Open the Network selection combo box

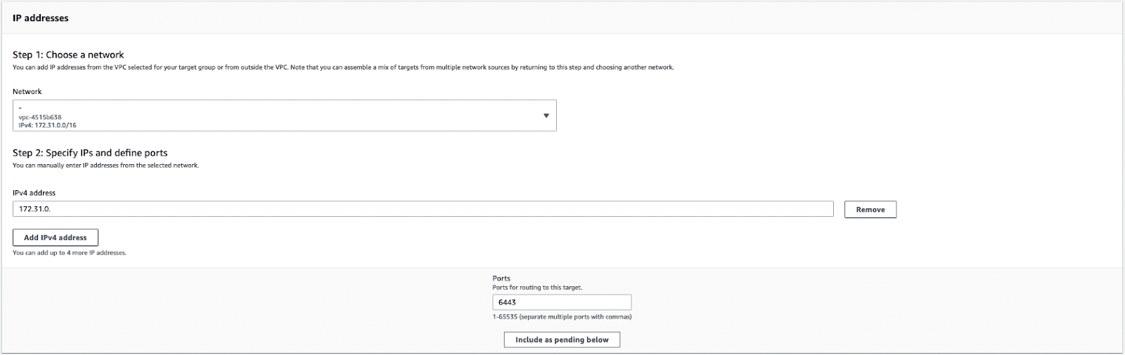point(285,116)
